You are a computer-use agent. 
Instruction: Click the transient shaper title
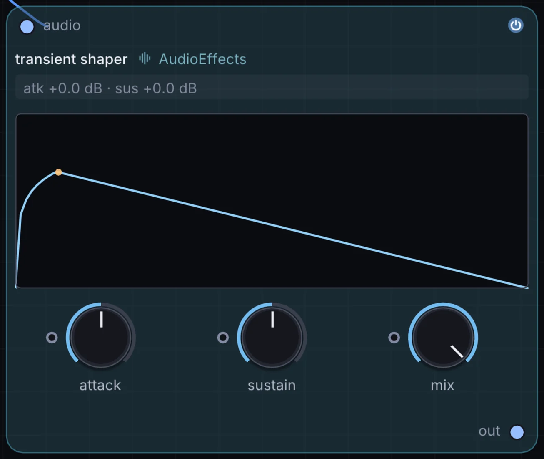pyautogui.click(x=71, y=59)
